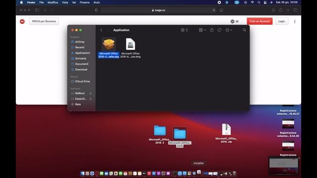
Task: Open iCloud Drive in the Finder sidebar
Action: [x=82, y=81]
